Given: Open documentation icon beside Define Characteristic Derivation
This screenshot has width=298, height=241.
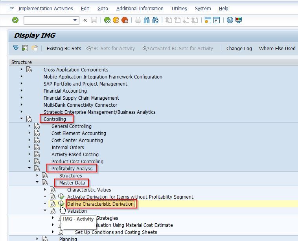Looking at the screenshot, I should pos(53,204).
